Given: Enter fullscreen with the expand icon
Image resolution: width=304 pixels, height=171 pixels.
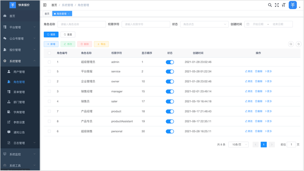Looking at the screenshot, I should pyautogui.click(x=277, y=5).
